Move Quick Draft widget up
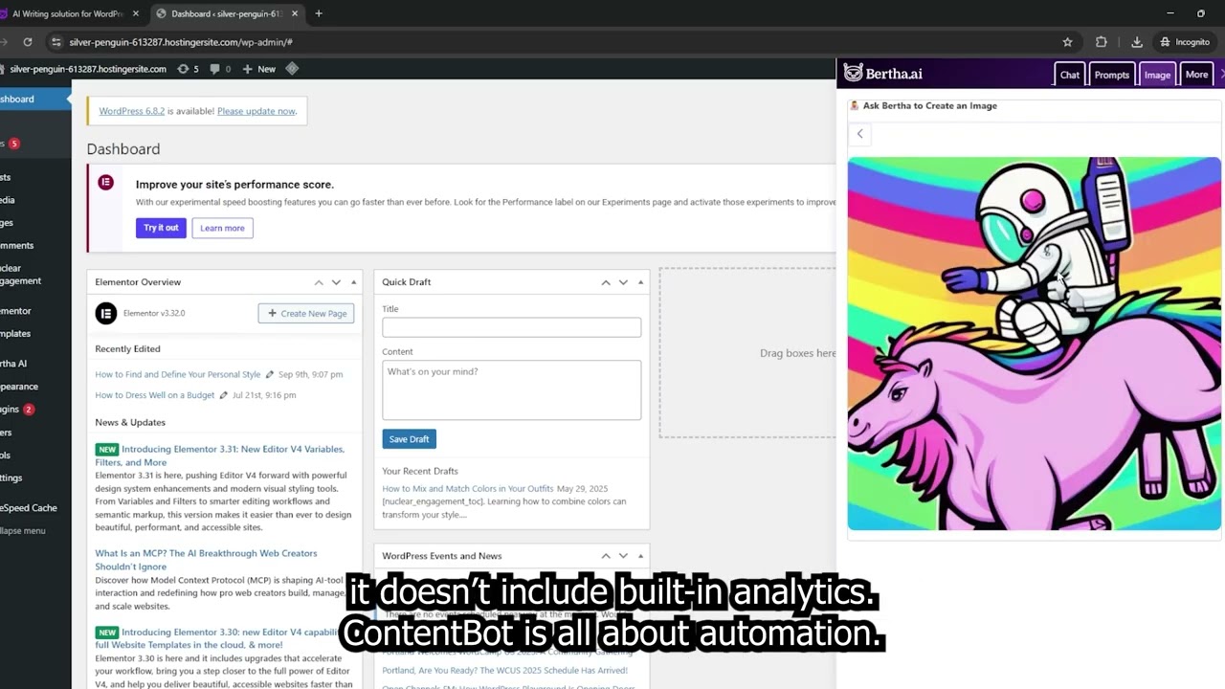The width and height of the screenshot is (1225, 689). pyautogui.click(x=606, y=282)
